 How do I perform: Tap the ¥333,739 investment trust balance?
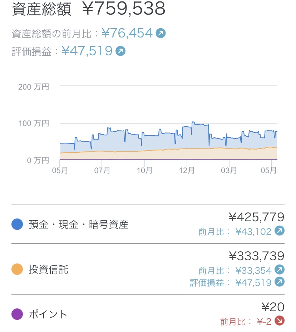coord(256,256)
